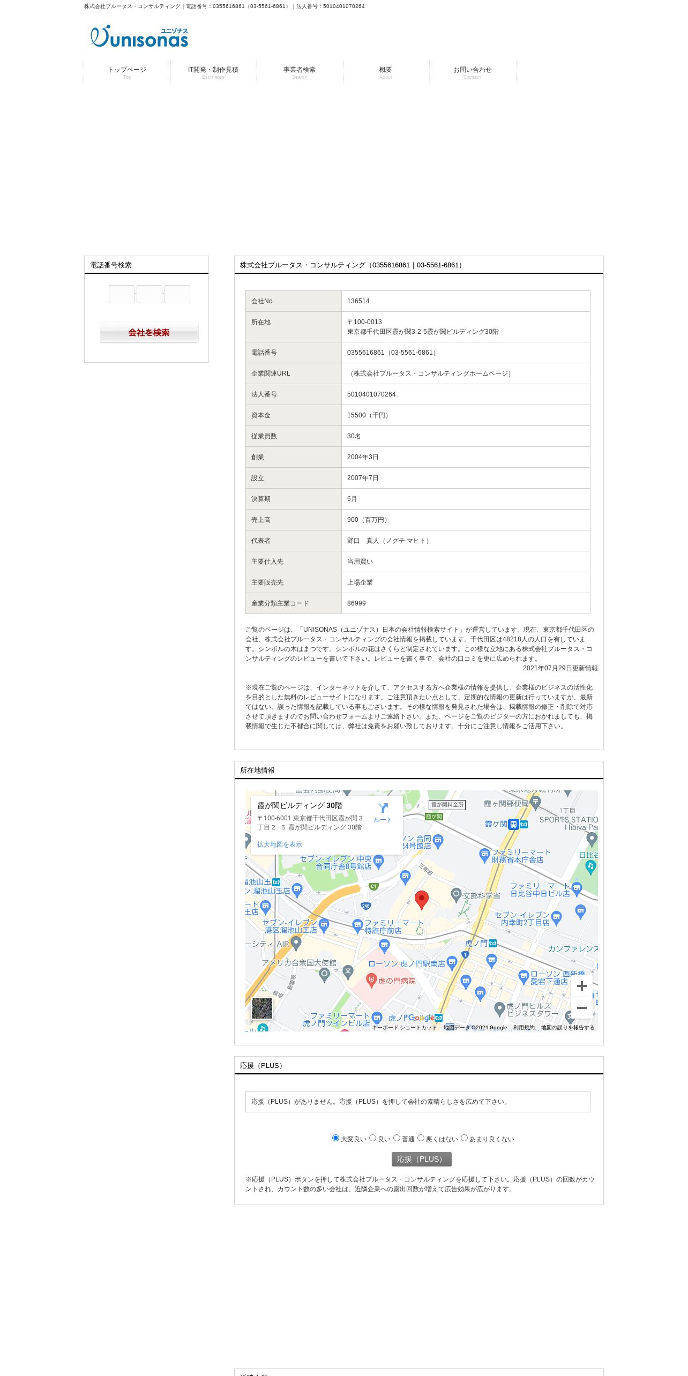
Task: Click the 主要販売先 value 上場企業
Action: tap(360, 582)
